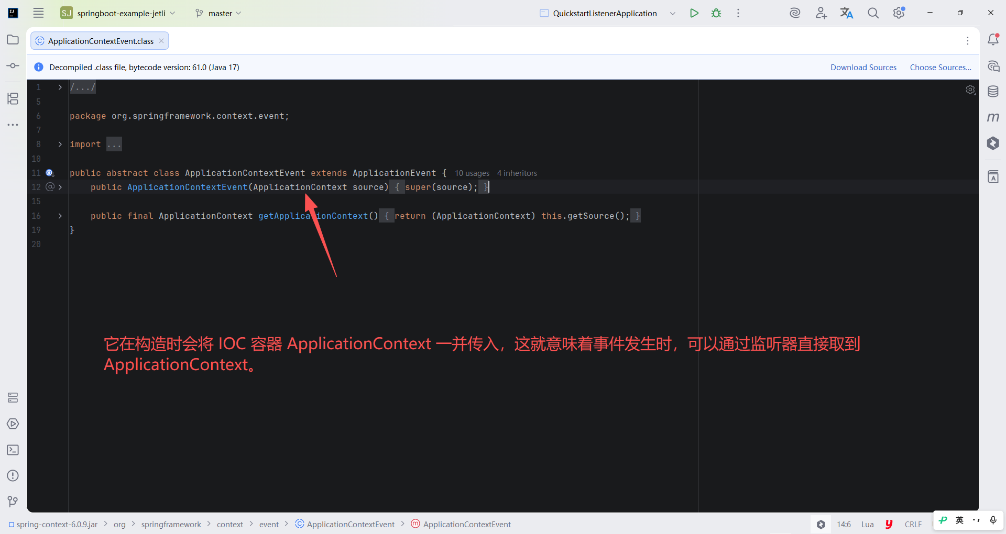This screenshot has height=534, width=1006.
Task: Click the Lua status bar widget
Action: coord(868,524)
